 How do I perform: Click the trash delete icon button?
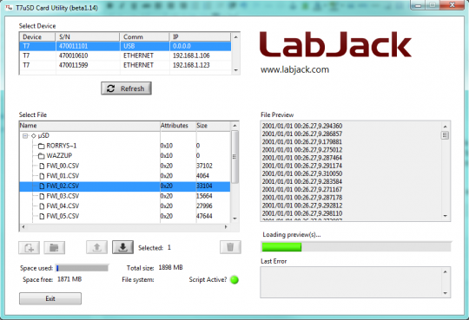click(230, 247)
